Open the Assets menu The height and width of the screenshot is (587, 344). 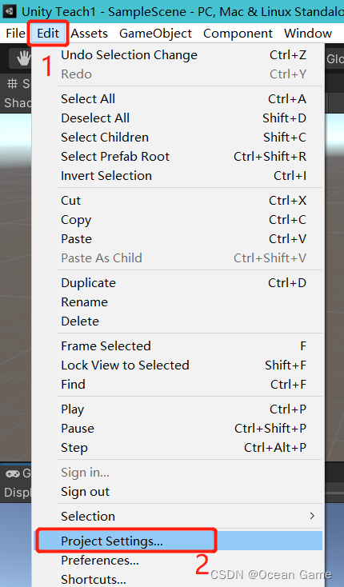coord(89,34)
